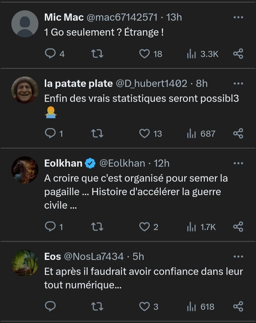
Task: Like Eolkhan's tweet
Action: [144, 227]
